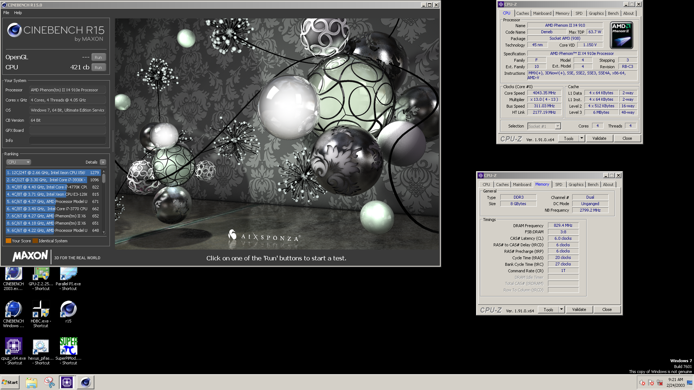The image size is (694, 390).
Task: Click the Processor field AMD Phenom II X4 910e
Action: 68,90
